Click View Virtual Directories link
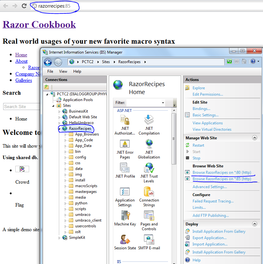 pos(212,129)
